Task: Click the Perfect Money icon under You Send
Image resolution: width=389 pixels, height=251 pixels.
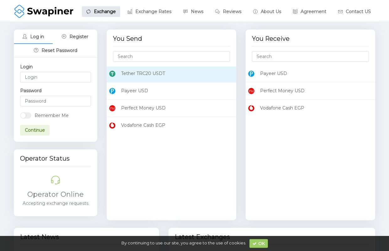Action: coord(112,108)
